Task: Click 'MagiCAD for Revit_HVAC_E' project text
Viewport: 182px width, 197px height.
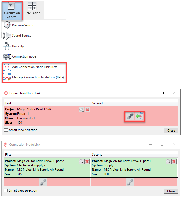Action: pyautogui.click(x=36, y=109)
